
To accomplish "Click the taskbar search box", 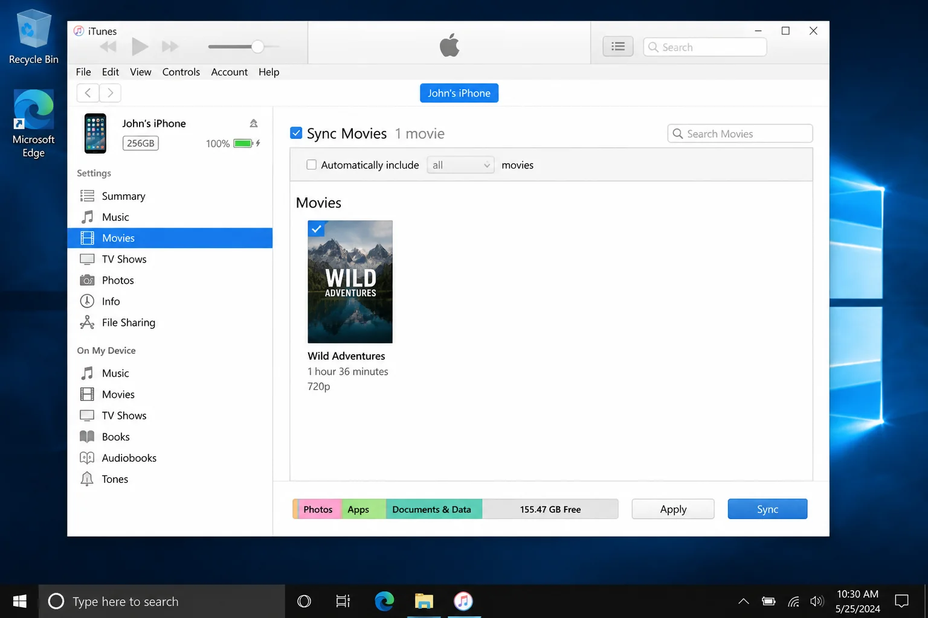I will [162, 601].
